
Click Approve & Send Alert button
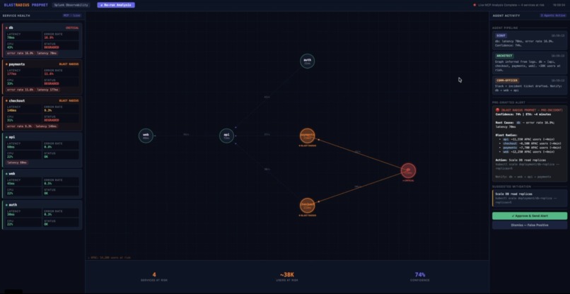(530, 216)
